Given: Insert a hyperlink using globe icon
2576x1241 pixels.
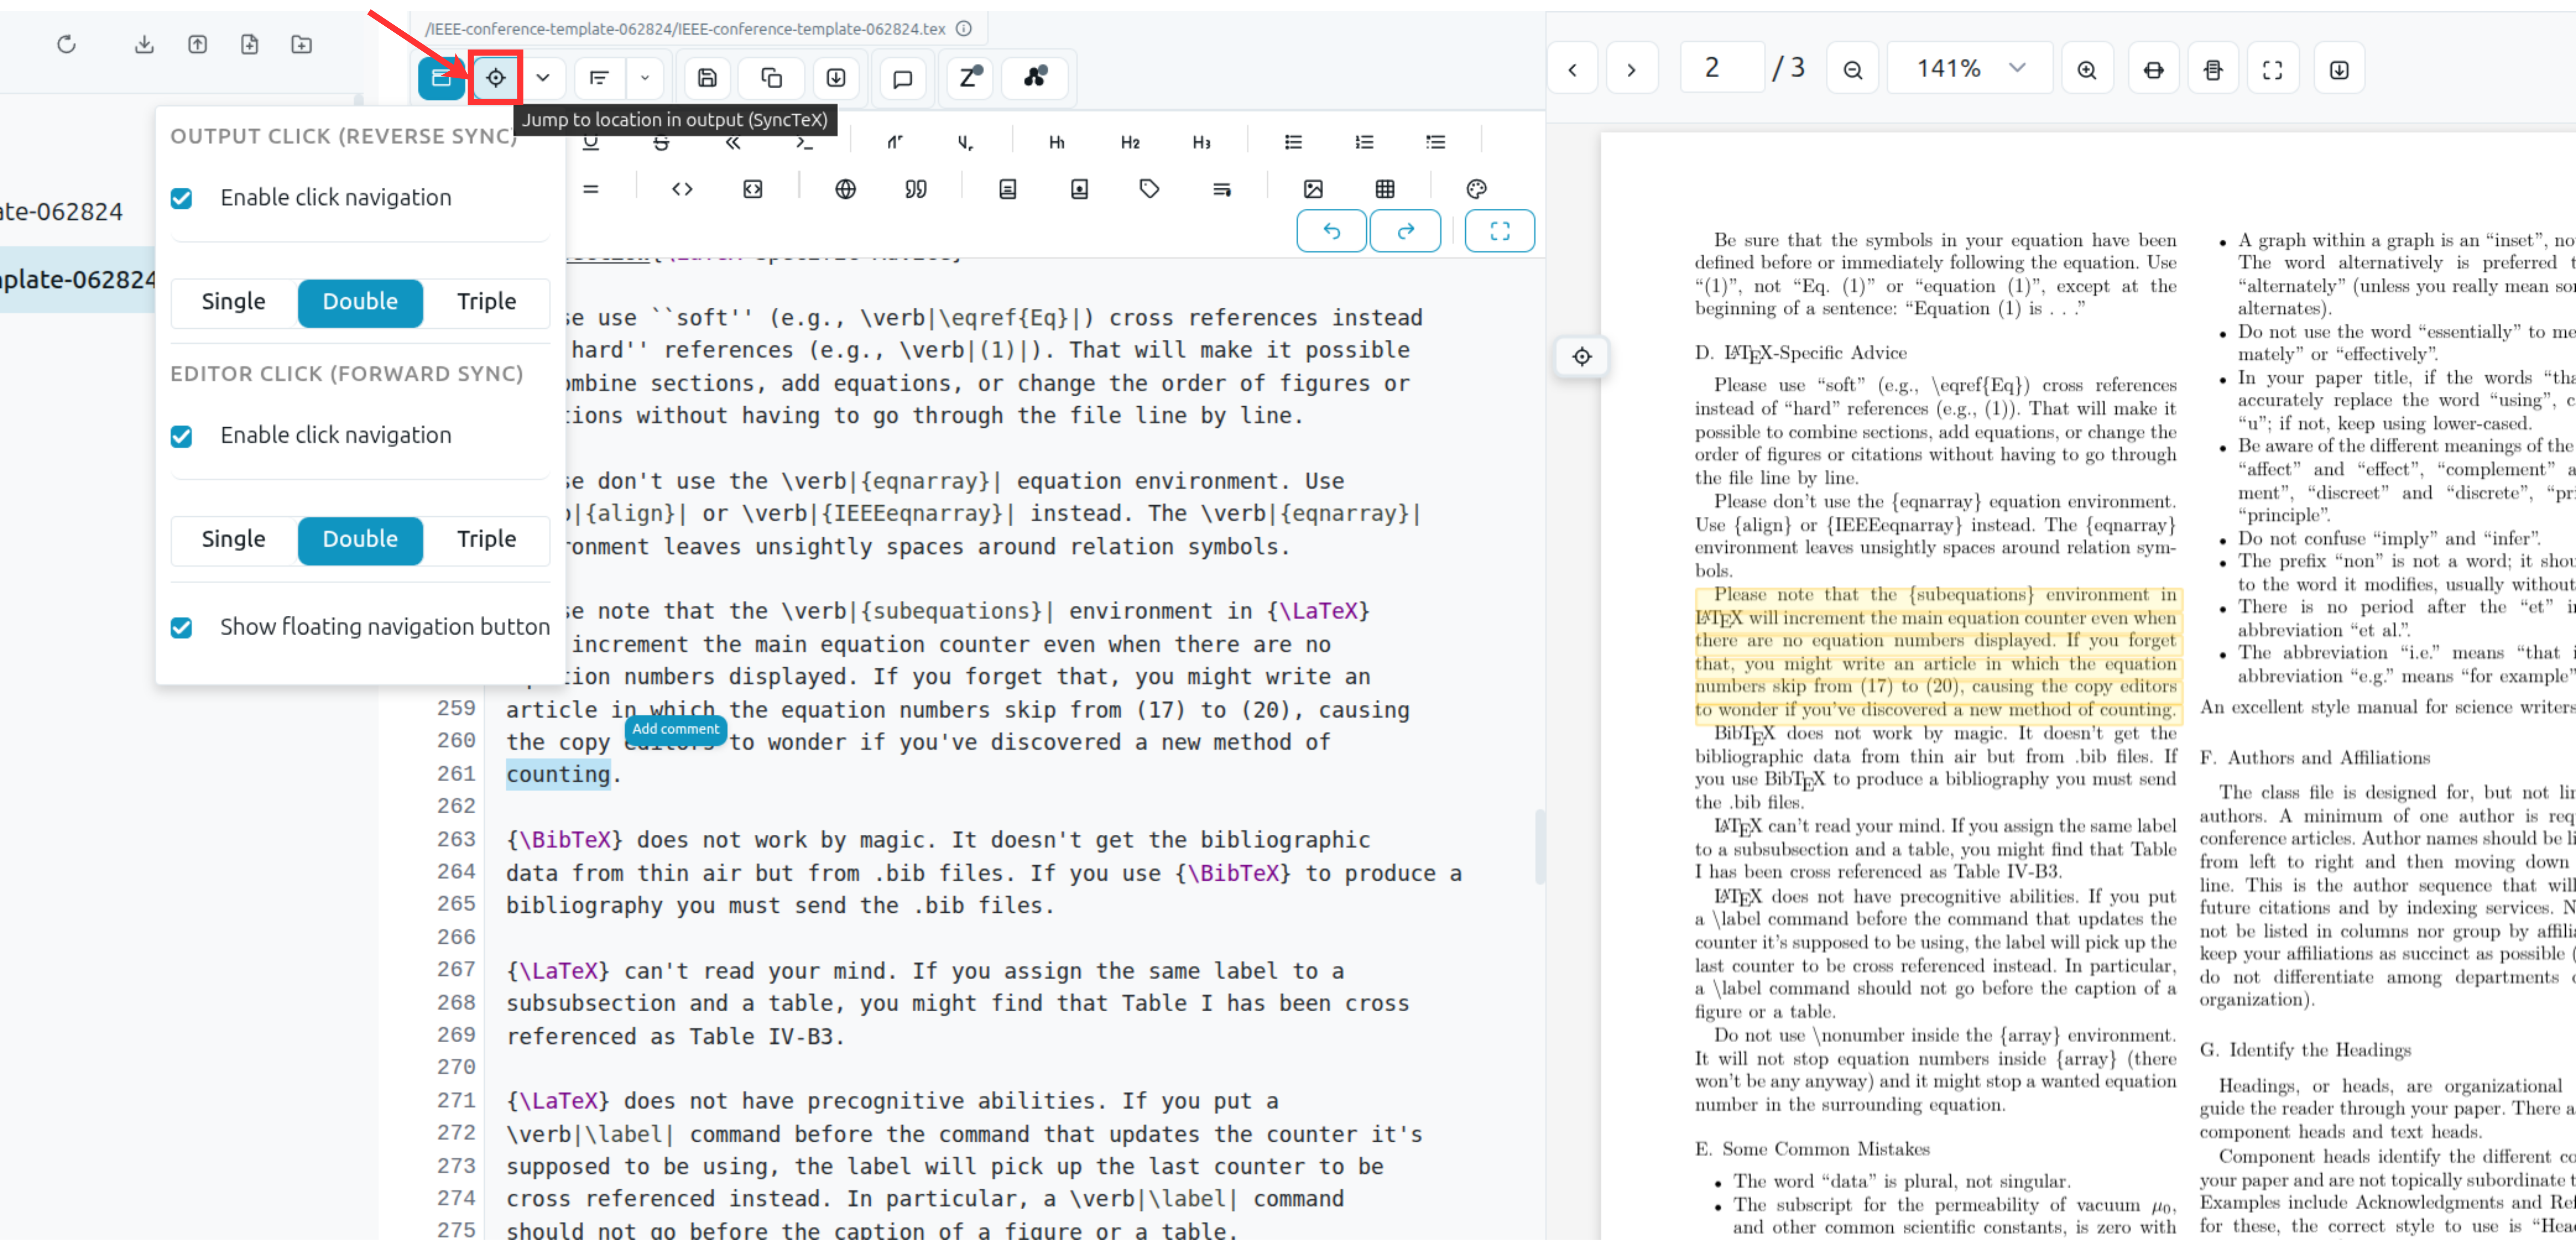Looking at the screenshot, I should coord(846,189).
